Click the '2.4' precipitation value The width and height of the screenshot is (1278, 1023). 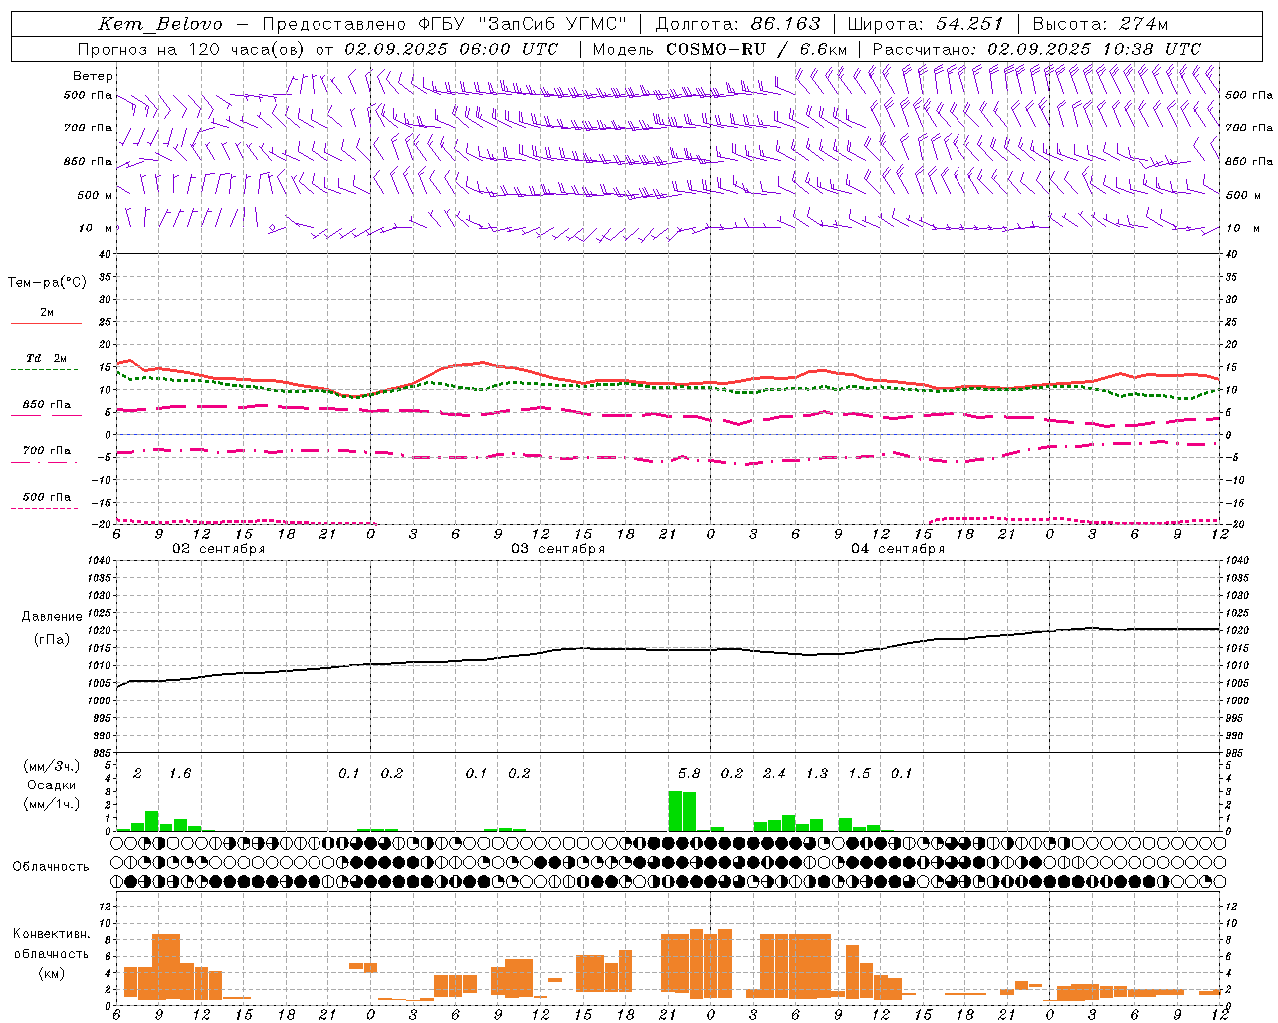pos(774,773)
